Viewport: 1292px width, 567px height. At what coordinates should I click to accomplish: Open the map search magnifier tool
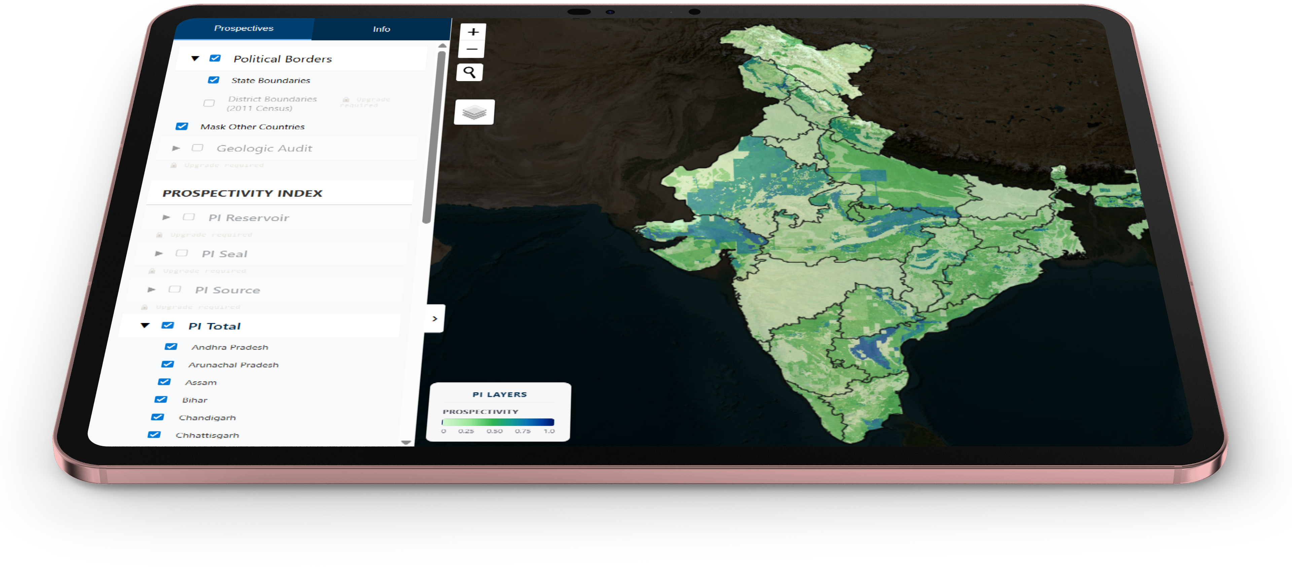[469, 72]
